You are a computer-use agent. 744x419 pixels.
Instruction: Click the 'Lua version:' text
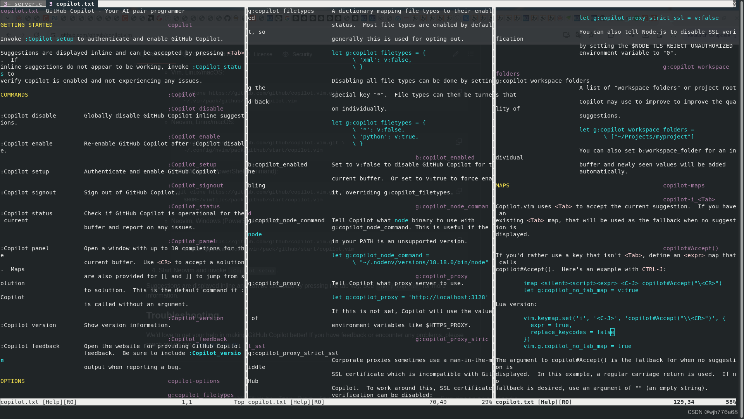tap(517, 304)
